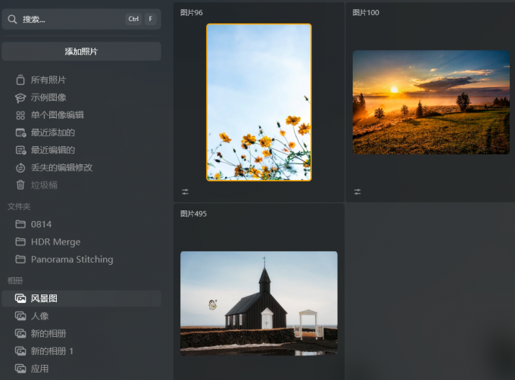515x380 pixels.
Task: Click the 应用 album icon
Action: point(20,369)
